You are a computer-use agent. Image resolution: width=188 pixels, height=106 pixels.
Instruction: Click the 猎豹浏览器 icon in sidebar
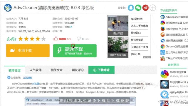click(162, 35)
